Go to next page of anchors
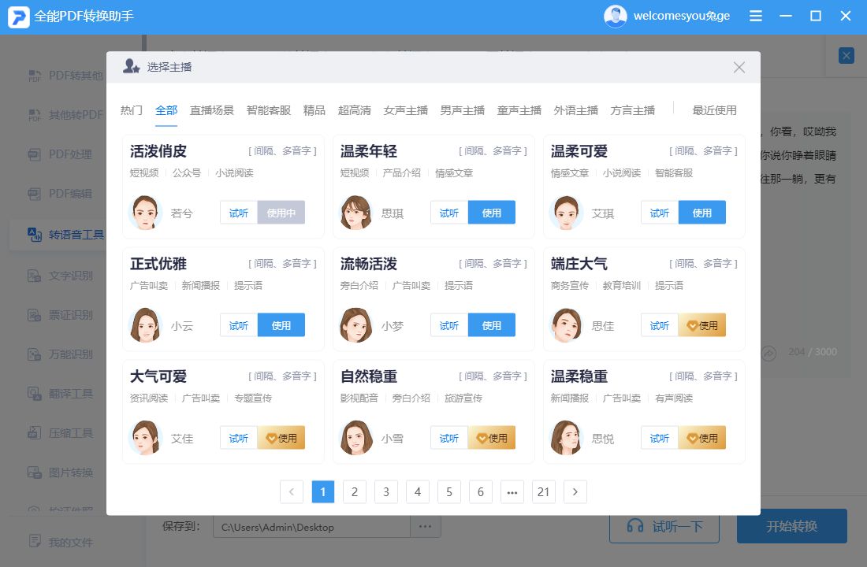Image resolution: width=867 pixels, height=567 pixels. pos(575,492)
